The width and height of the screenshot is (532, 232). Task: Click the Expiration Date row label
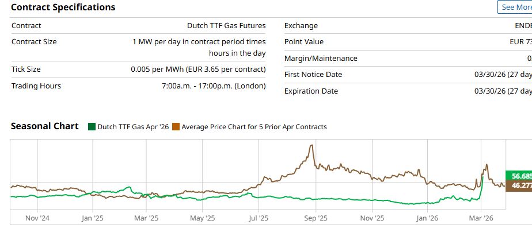pyautogui.click(x=311, y=91)
